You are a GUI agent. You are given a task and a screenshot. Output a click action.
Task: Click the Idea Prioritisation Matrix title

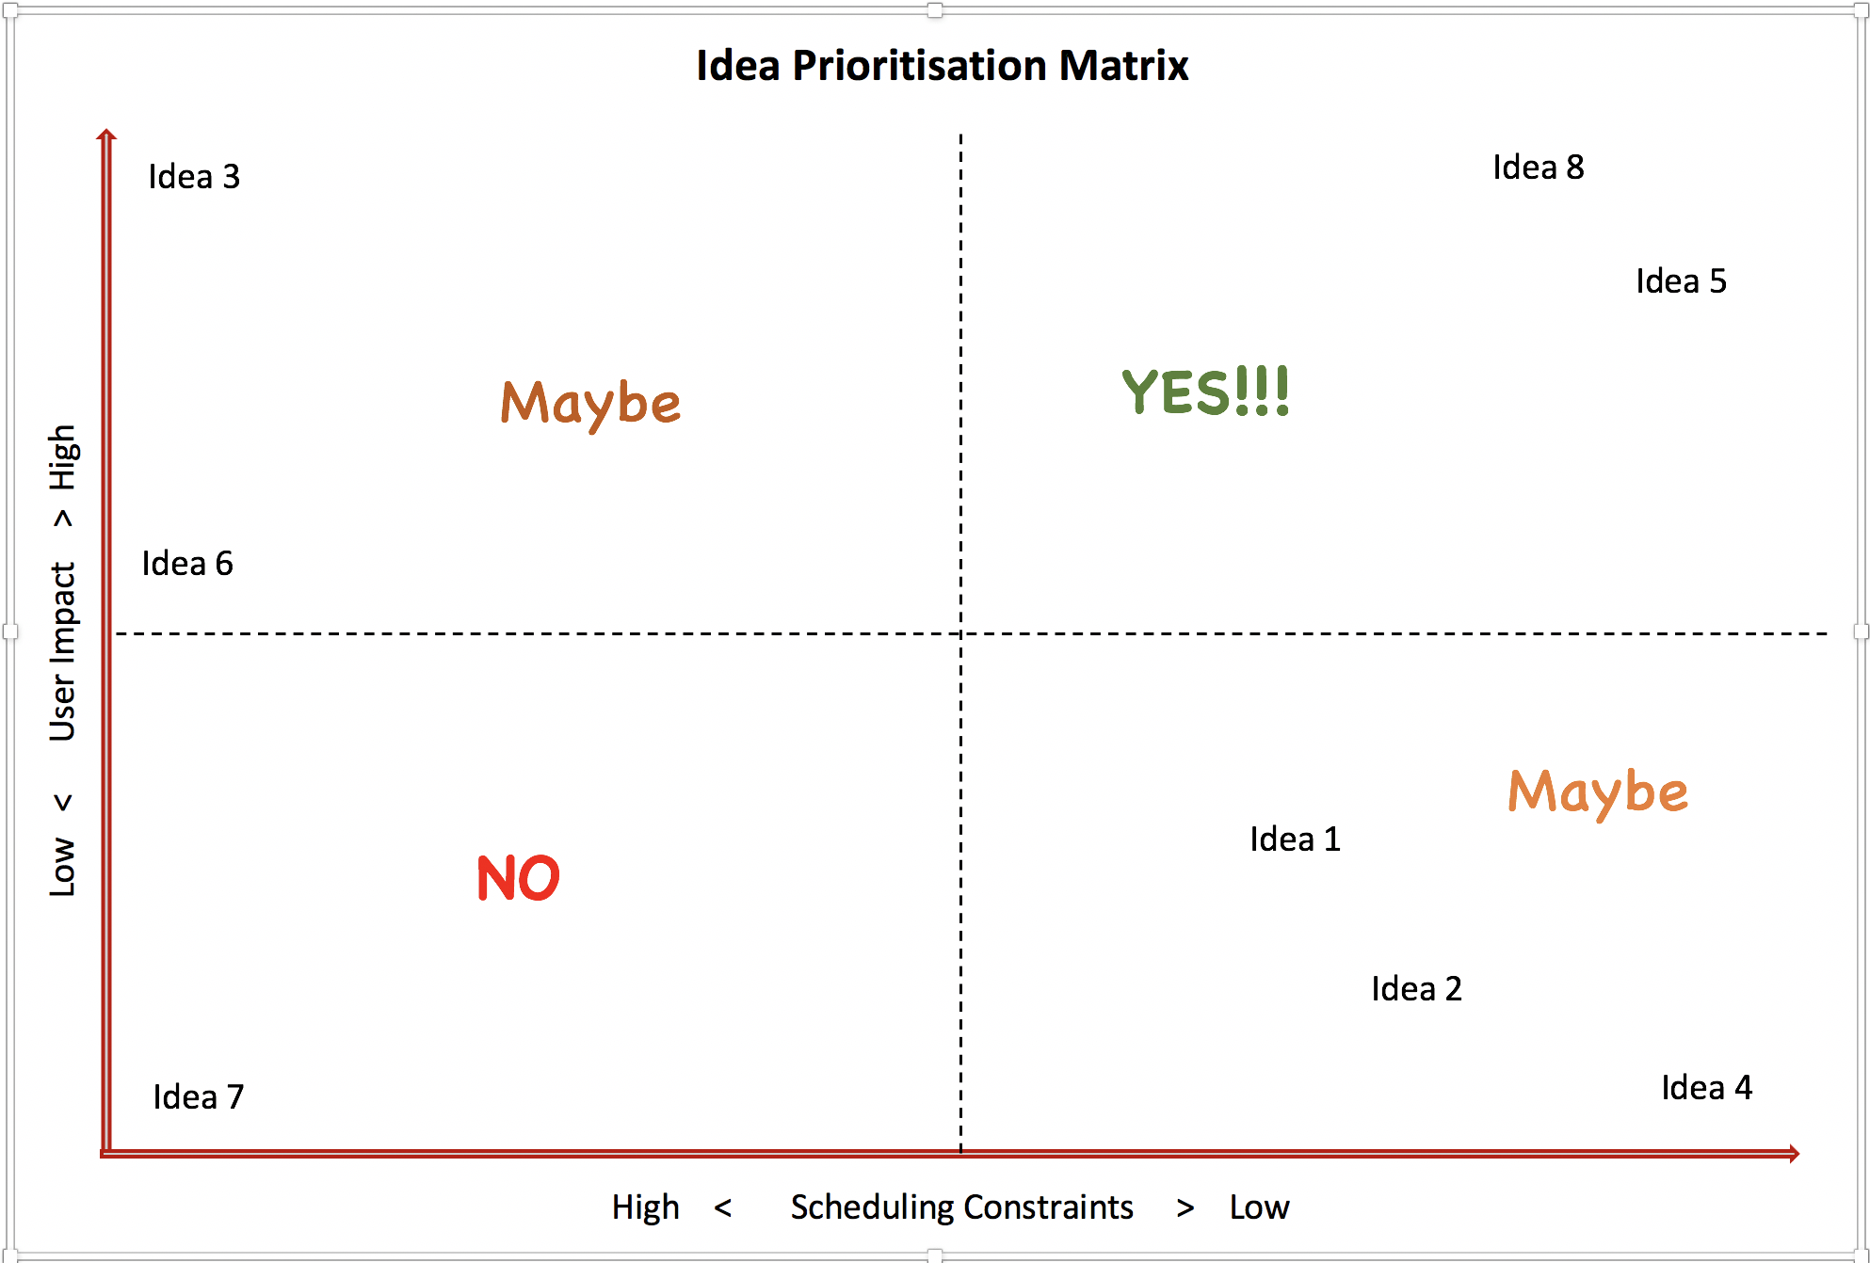[943, 66]
